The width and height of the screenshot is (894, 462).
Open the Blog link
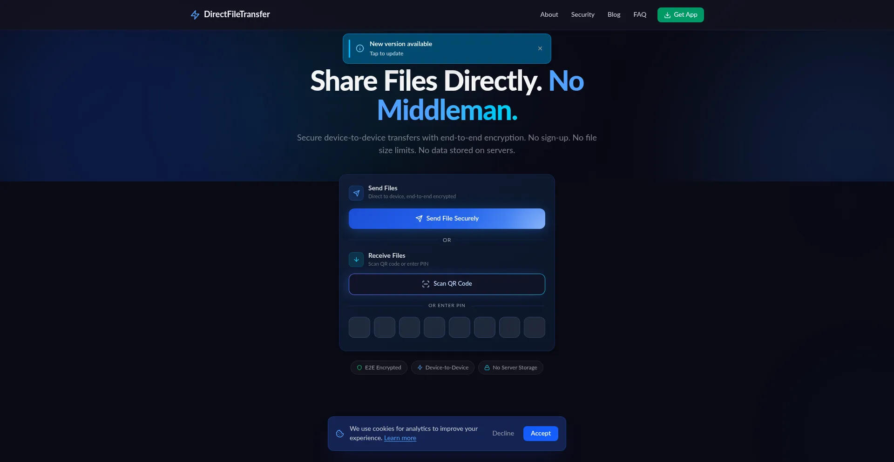click(x=614, y=15)
